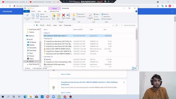The height and width of the screenshot is (99, 176).
Task: Open New Volume (D:) in the navigation pane
Action: click(33, 64)
